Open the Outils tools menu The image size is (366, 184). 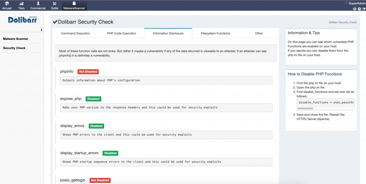(x=54, y=6)
